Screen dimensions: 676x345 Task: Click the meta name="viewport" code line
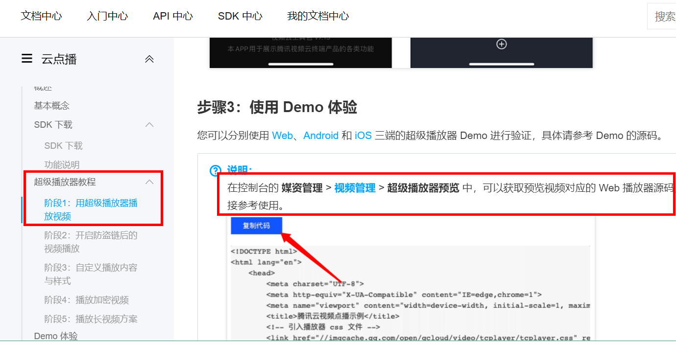coord(428,305)
